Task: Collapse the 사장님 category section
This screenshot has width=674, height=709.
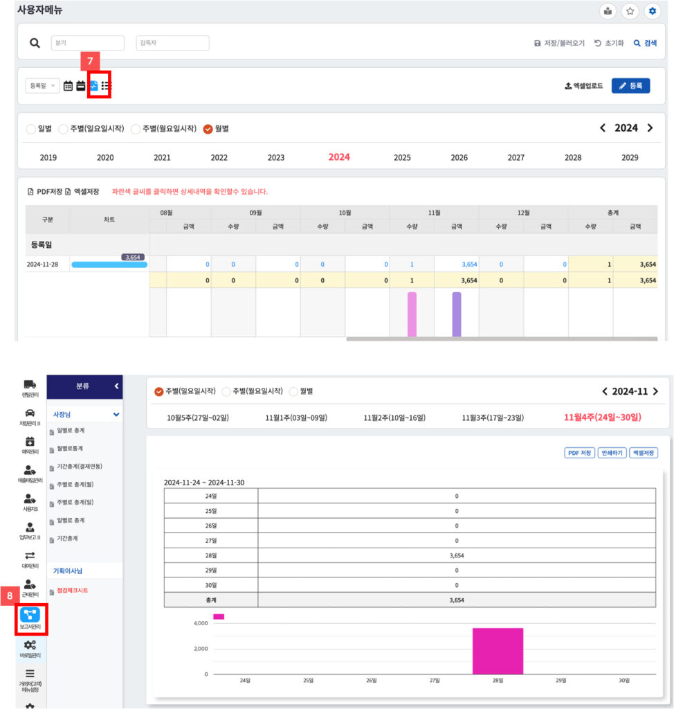Action: [116, 414]
